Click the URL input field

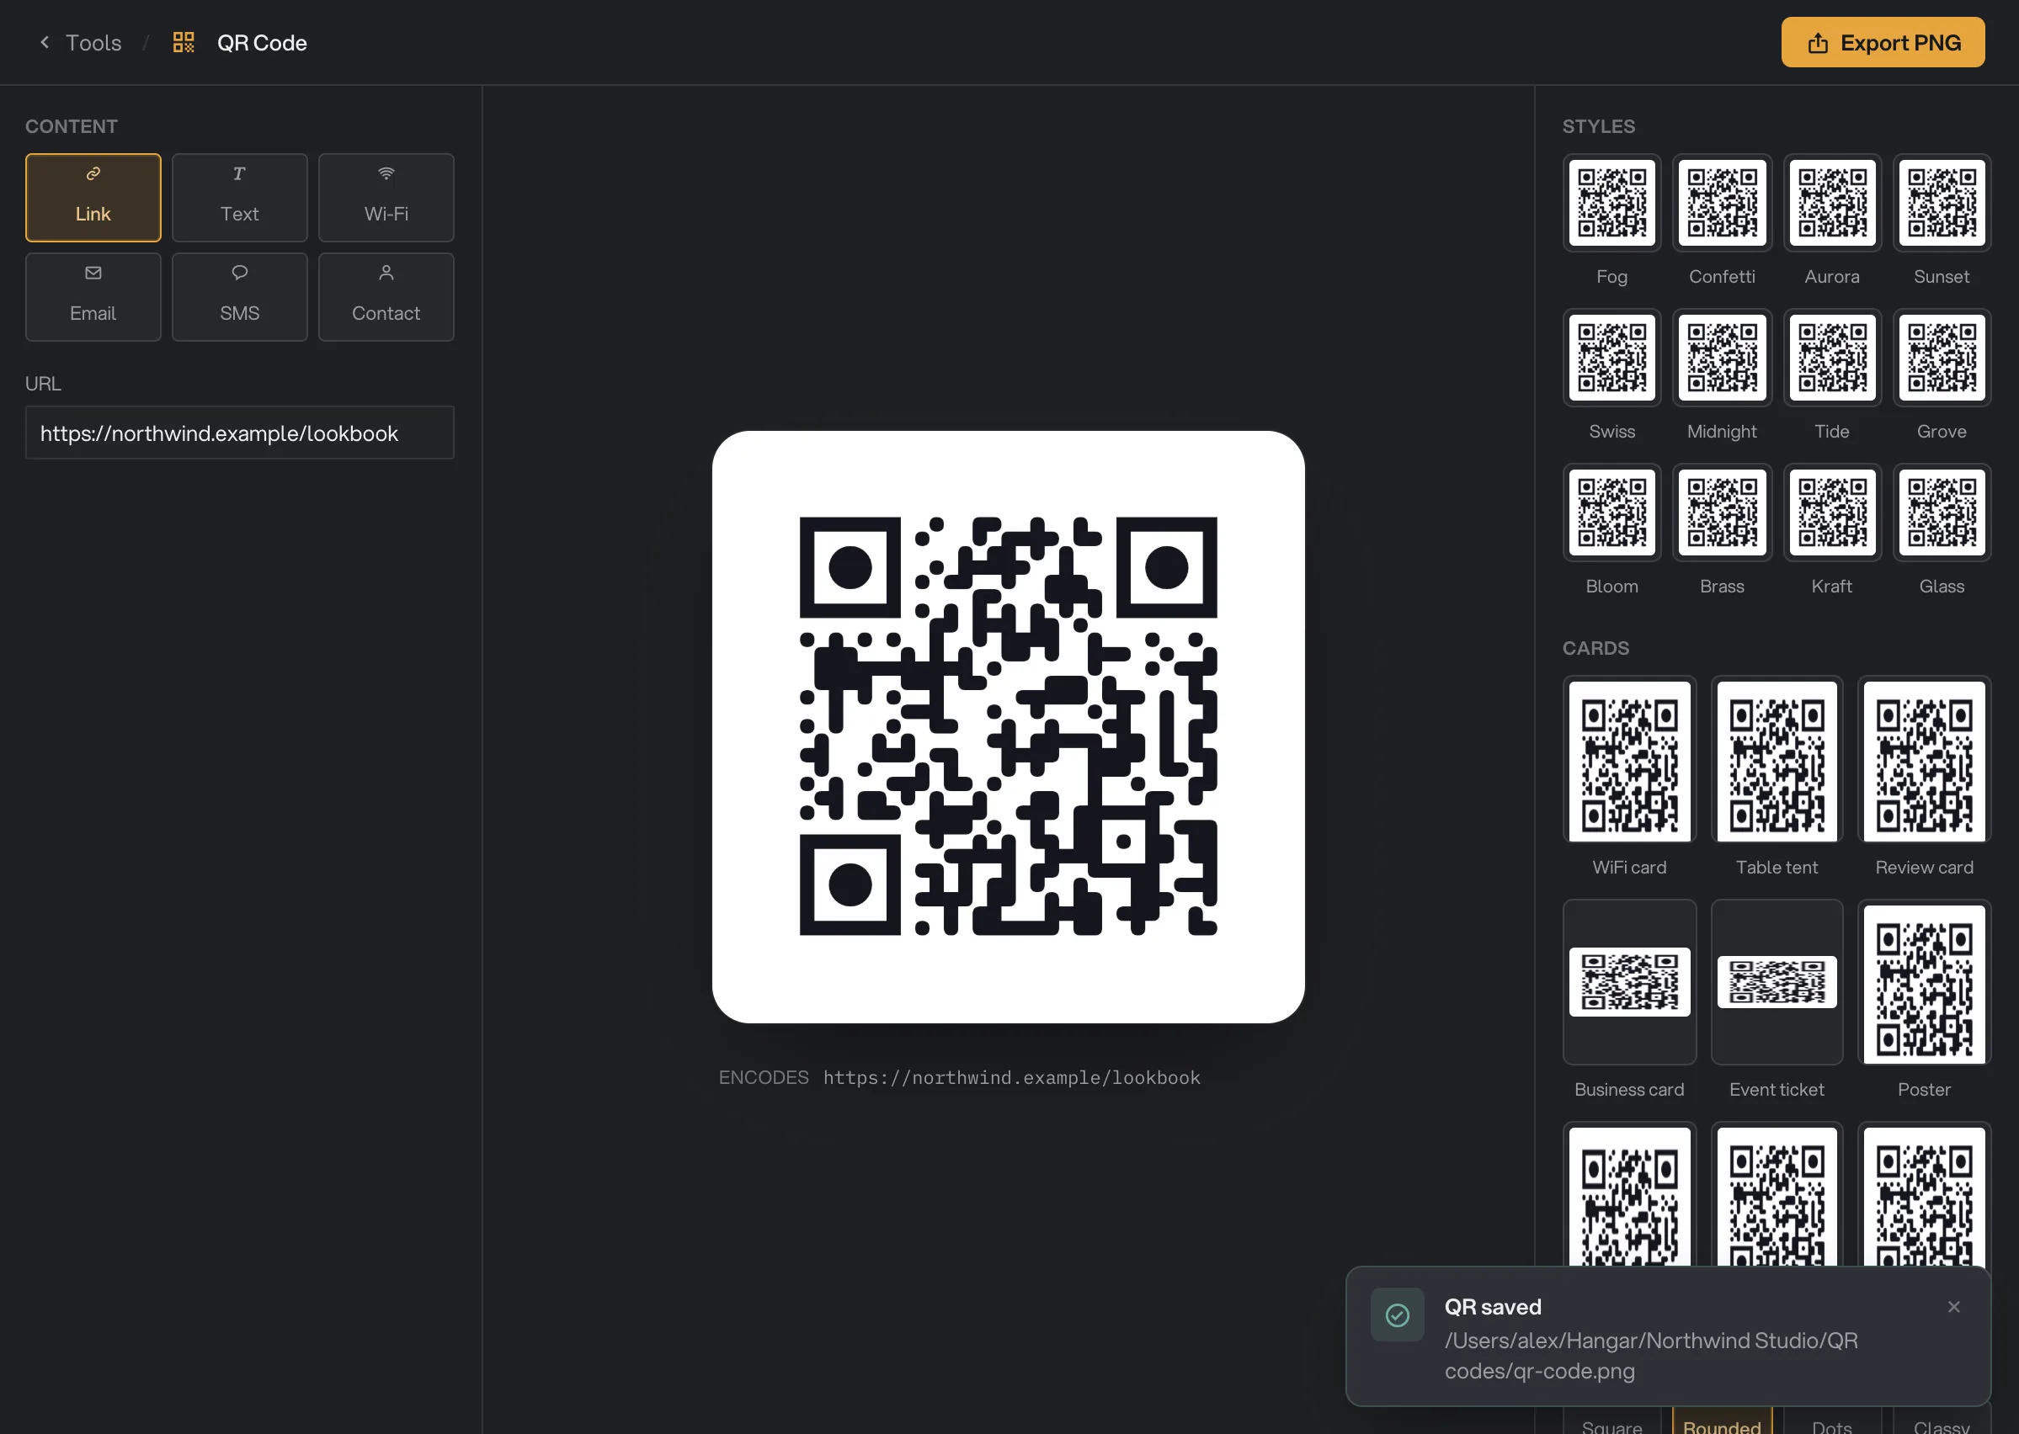pos(239,433)
